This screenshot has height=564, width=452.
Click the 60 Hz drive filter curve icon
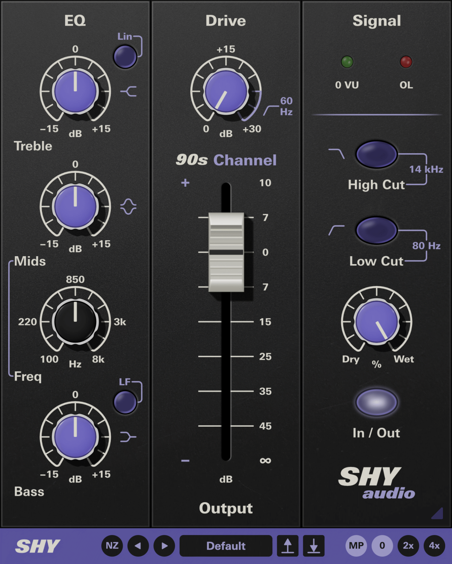point(271,111)
